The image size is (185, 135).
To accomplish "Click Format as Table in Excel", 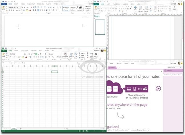I will pos(71,56).
